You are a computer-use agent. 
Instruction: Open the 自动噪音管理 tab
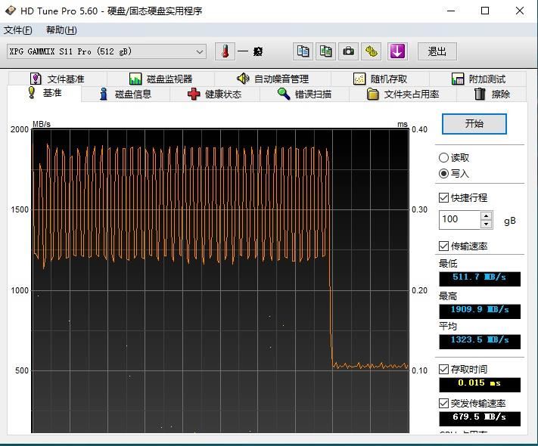coord(272,79)
